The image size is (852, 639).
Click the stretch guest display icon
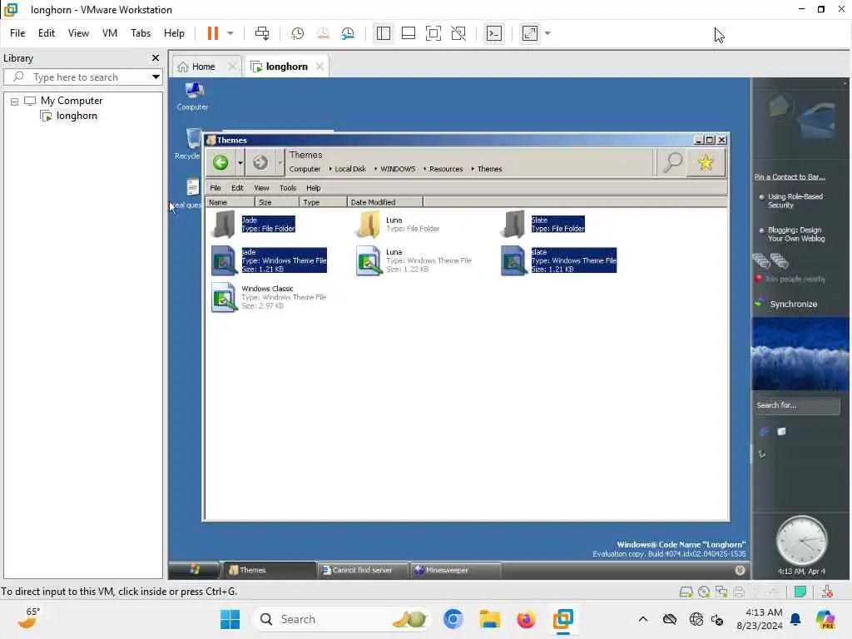pos(530,33)
